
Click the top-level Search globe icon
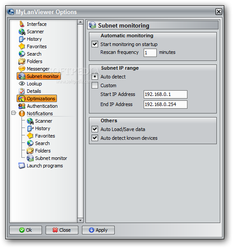click(22, 54)
